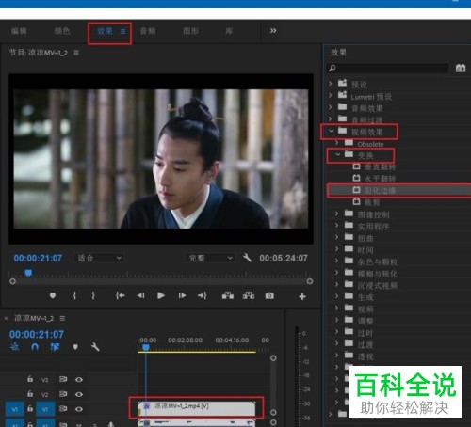Go to Out point
The width and height of the screenshot is (471, 427).
pyautogui.click(x=203, y=295)
